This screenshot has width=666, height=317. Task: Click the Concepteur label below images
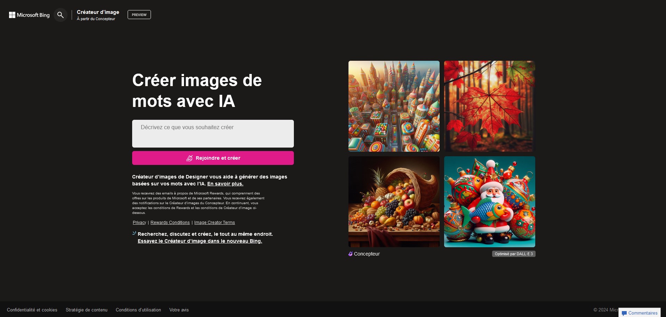[367, 254]
